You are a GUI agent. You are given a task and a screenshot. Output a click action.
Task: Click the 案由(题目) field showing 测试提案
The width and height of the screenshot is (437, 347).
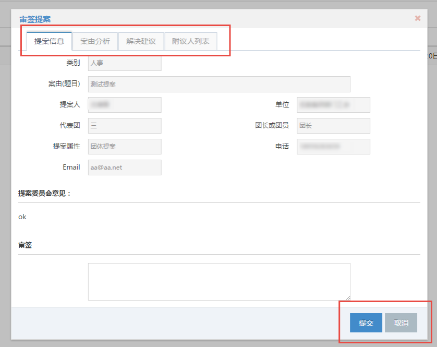tap(219, 84)
